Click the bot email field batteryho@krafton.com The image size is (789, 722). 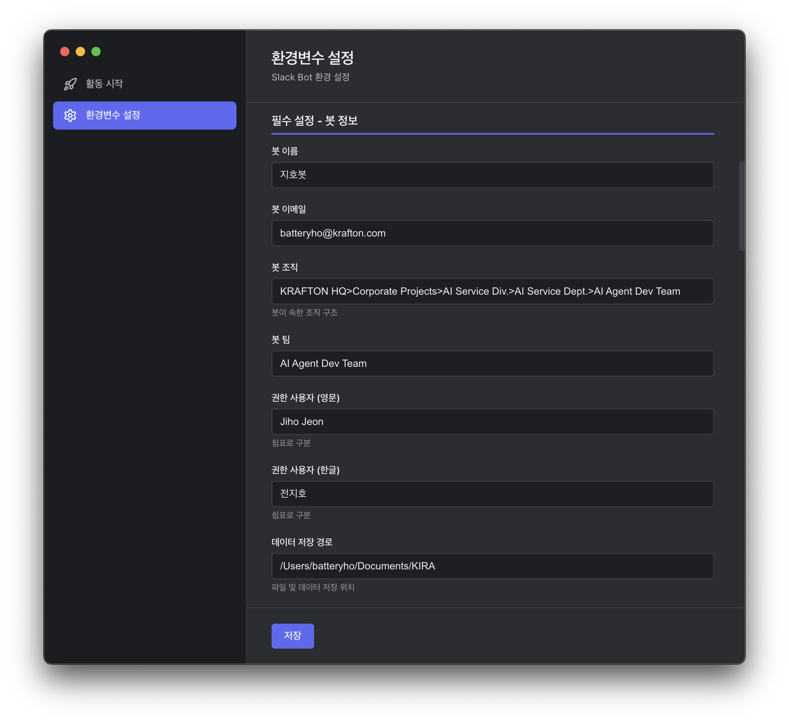[493, 233]
